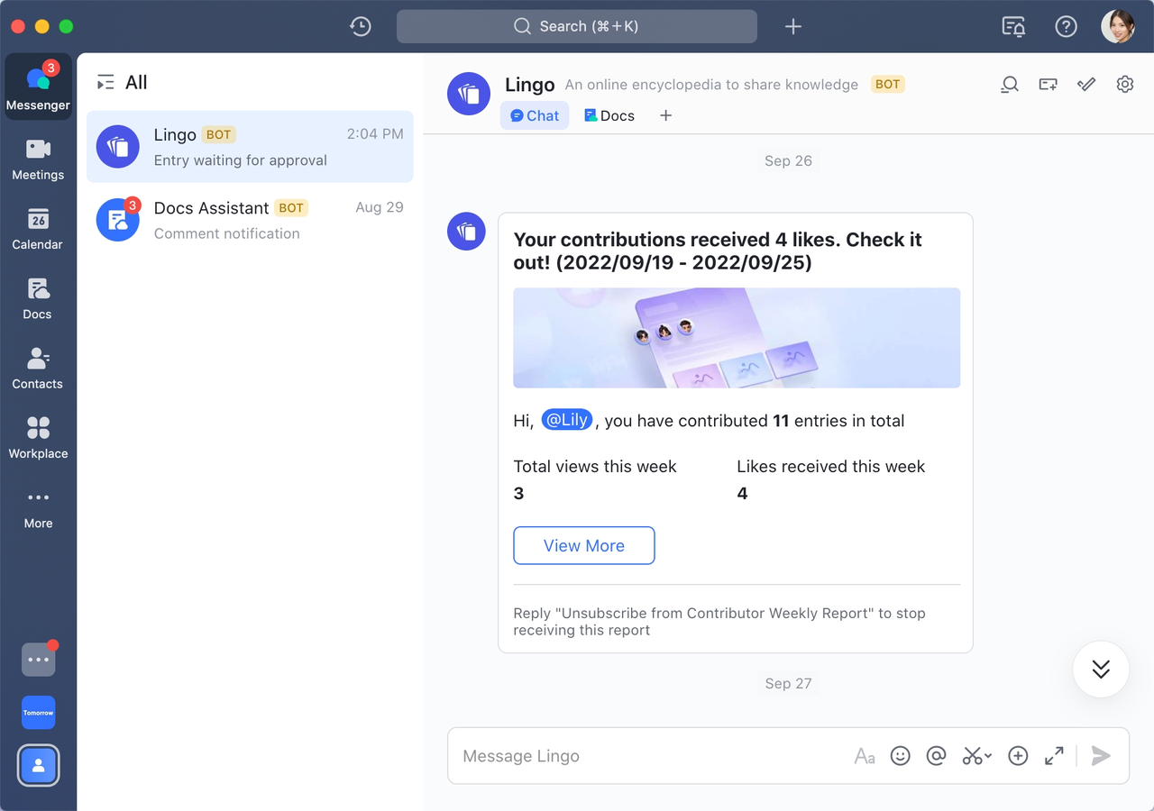1154x811 pixels.
Task: Jump to latest messages with down chevron
Action: [x=1100, y=669]
